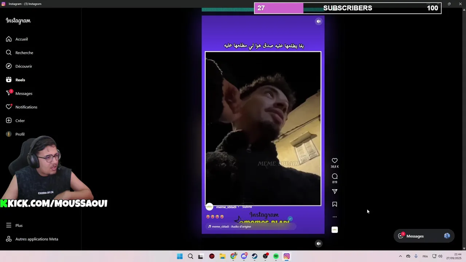Viewport: 466px width, 262px height.
Task: Open the Notifications heart icon
Action: [9, 107]
